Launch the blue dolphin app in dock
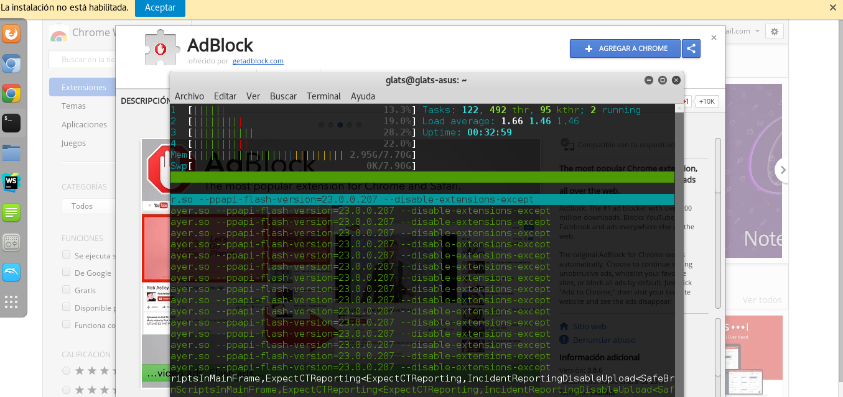This screenshot has width=843, height=397. 11,272
